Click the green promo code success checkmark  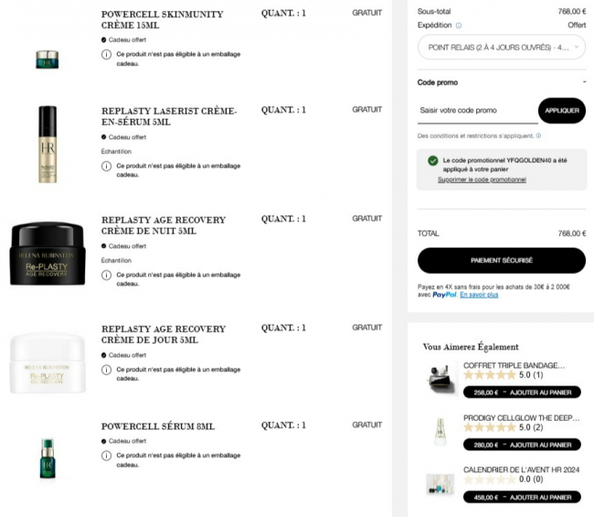point(432,161)
